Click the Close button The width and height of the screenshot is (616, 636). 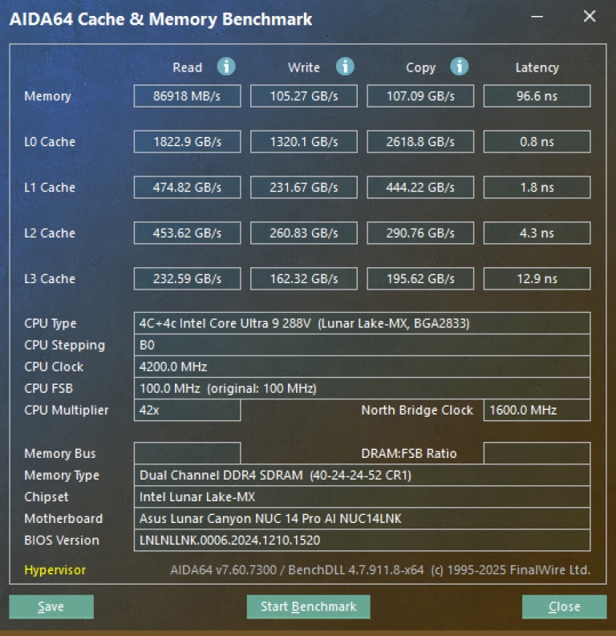[564, 607]
